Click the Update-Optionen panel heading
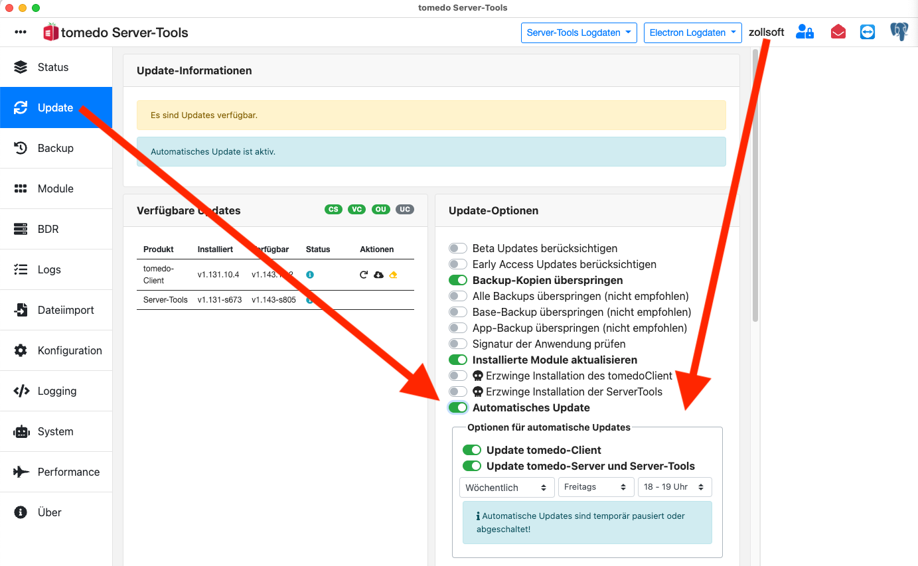The height and width of the screenshot is (566, 918). (x=494, y=210)
